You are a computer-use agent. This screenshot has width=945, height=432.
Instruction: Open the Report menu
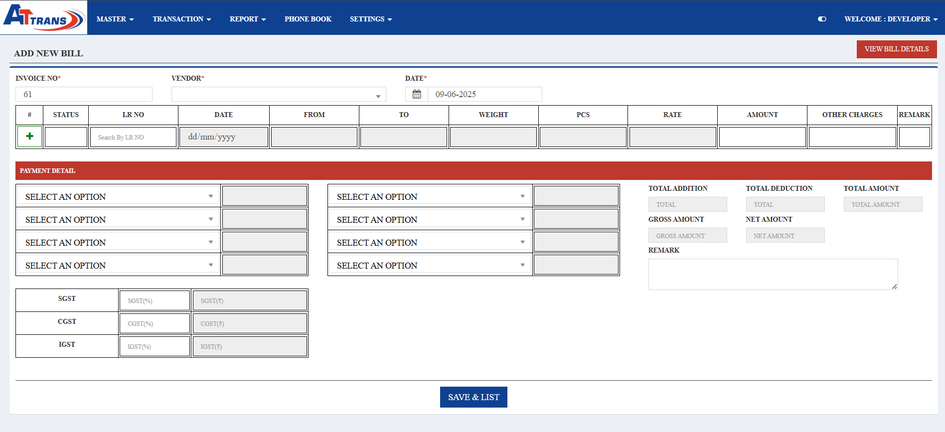pyautogui.click(x=248, y=19)
